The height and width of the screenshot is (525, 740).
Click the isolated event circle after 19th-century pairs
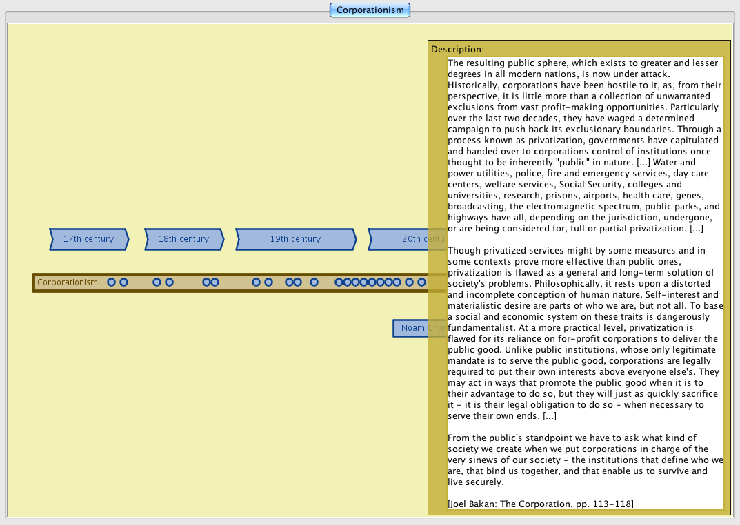314,282
